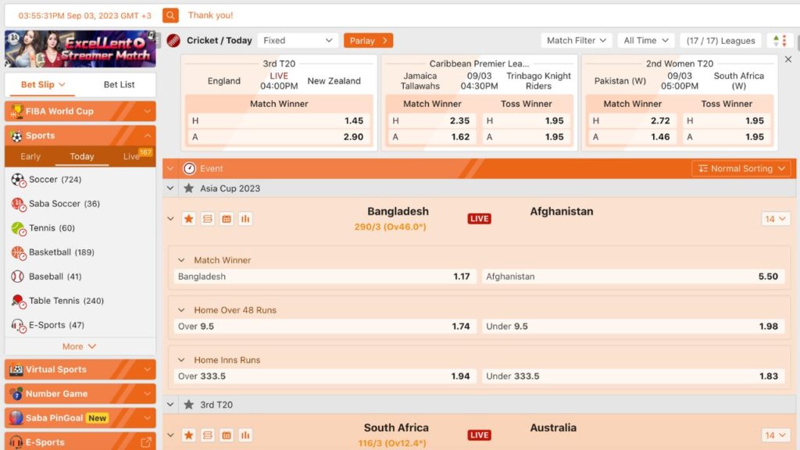Pick Pakistan (W) match winner 2.72
Screen dimensions: 800x450
coord(632,121)
